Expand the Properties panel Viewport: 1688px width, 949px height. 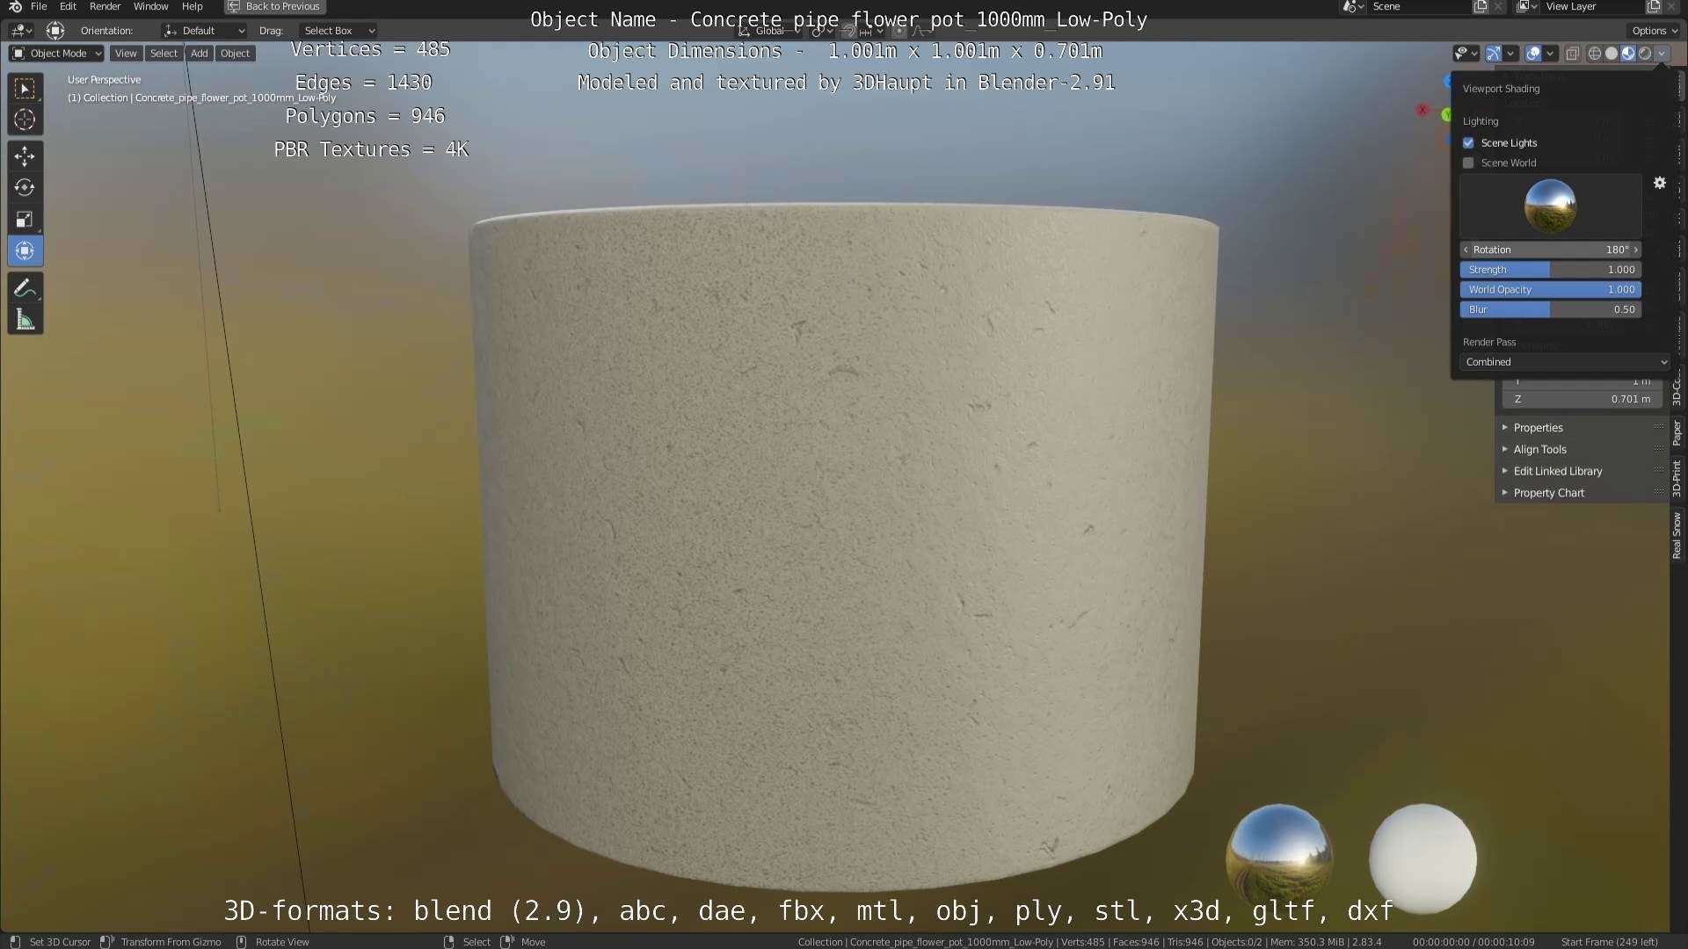(1581, 428)
